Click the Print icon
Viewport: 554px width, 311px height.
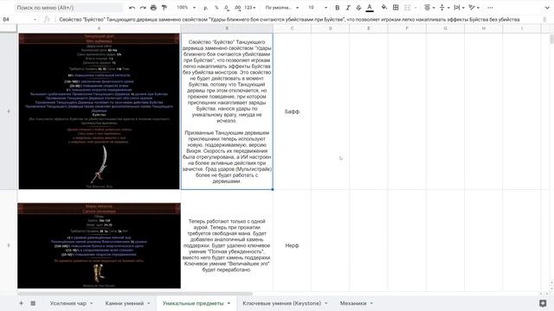(x=153, y=8)
